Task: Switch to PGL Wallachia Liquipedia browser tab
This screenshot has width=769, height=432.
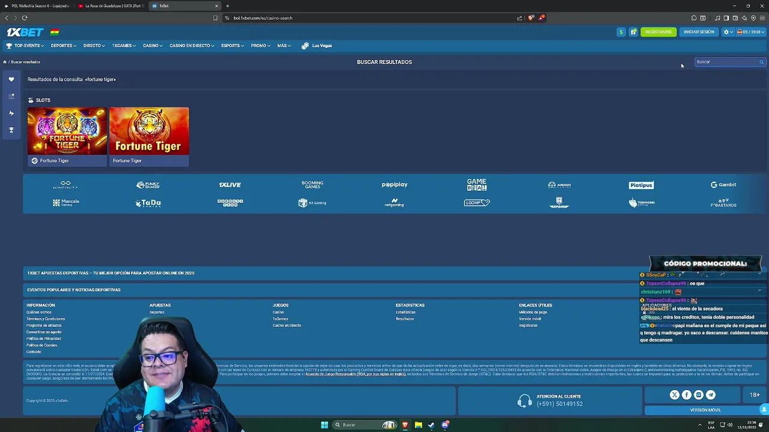Action: (x=37, y=6)
